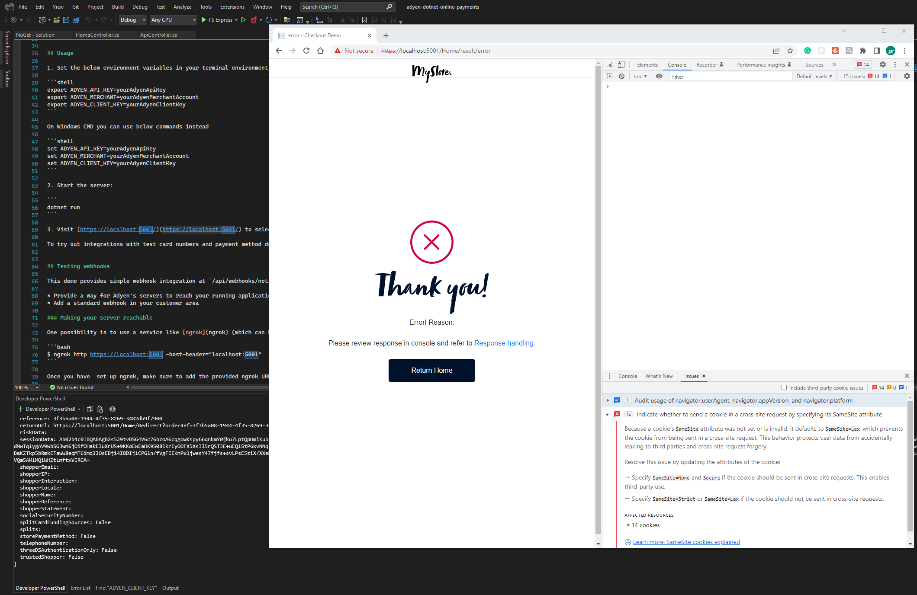This screenshot has height=595, width=917.
Task: Bookmark page with star icon
Action: point(790,51)
